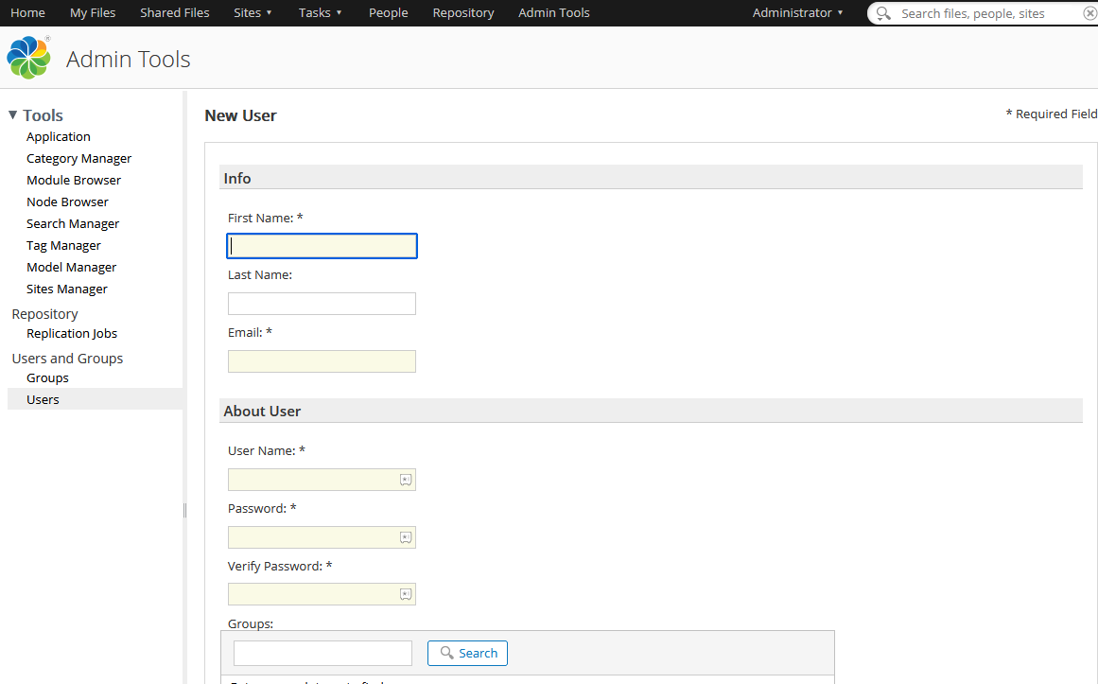This screenshot has width=1098, height=684.
Task: Collapse the Tools section in the sidebar
Action: 14,114
